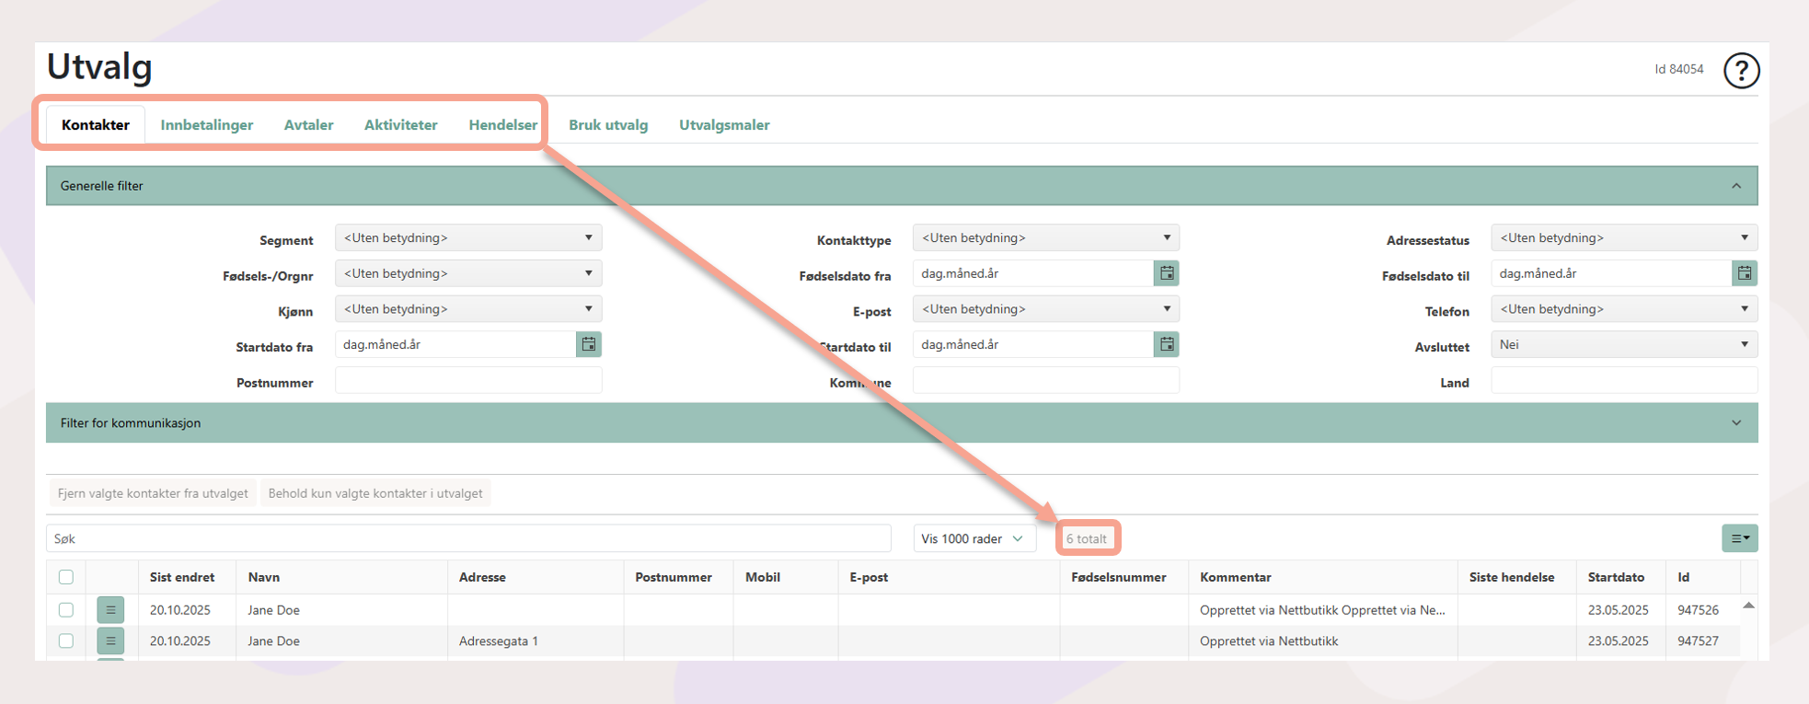Screen dimensions: 1809x704
Task: Tick the select-all checkbox in table header
Action: click(66, 577)
